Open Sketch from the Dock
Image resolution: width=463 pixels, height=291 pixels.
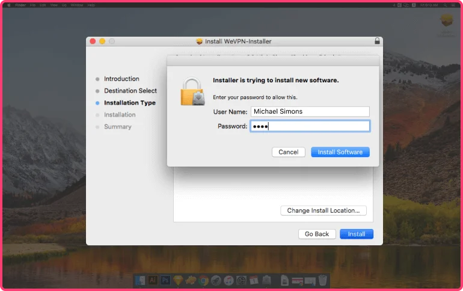(178, 280)
